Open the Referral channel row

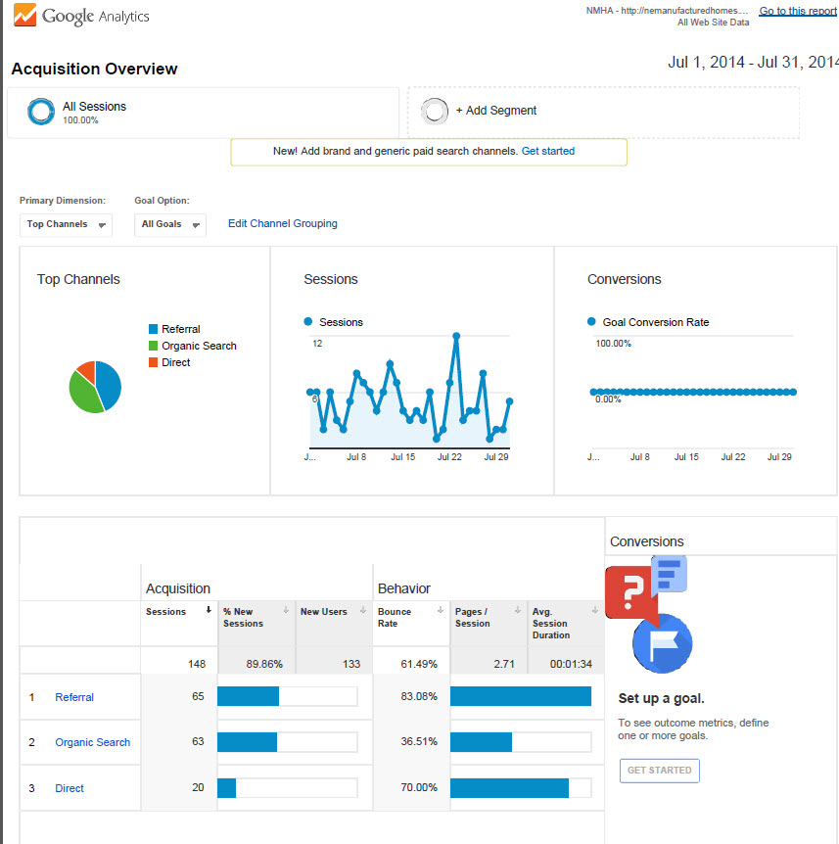[74, 697]
